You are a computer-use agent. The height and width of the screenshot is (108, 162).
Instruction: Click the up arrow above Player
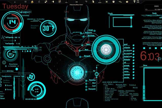tap(33, 46)
